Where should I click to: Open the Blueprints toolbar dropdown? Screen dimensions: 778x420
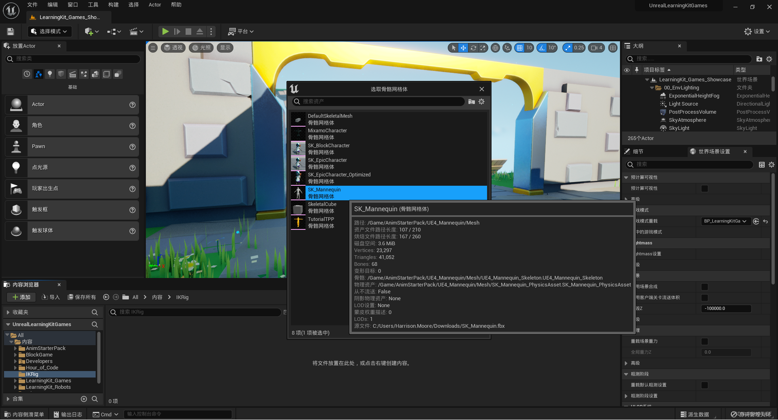[x=114, y=32]
